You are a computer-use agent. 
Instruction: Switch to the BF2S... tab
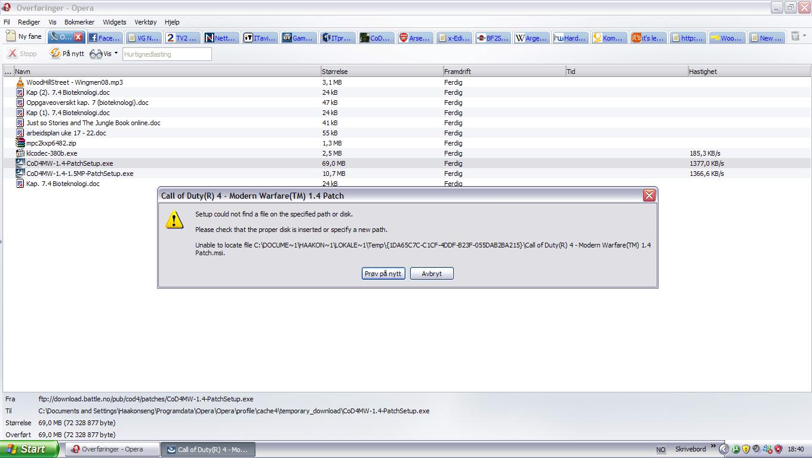493,38
